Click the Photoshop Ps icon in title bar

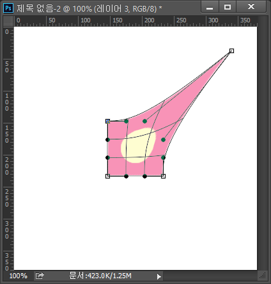click(x=8, y=8)
